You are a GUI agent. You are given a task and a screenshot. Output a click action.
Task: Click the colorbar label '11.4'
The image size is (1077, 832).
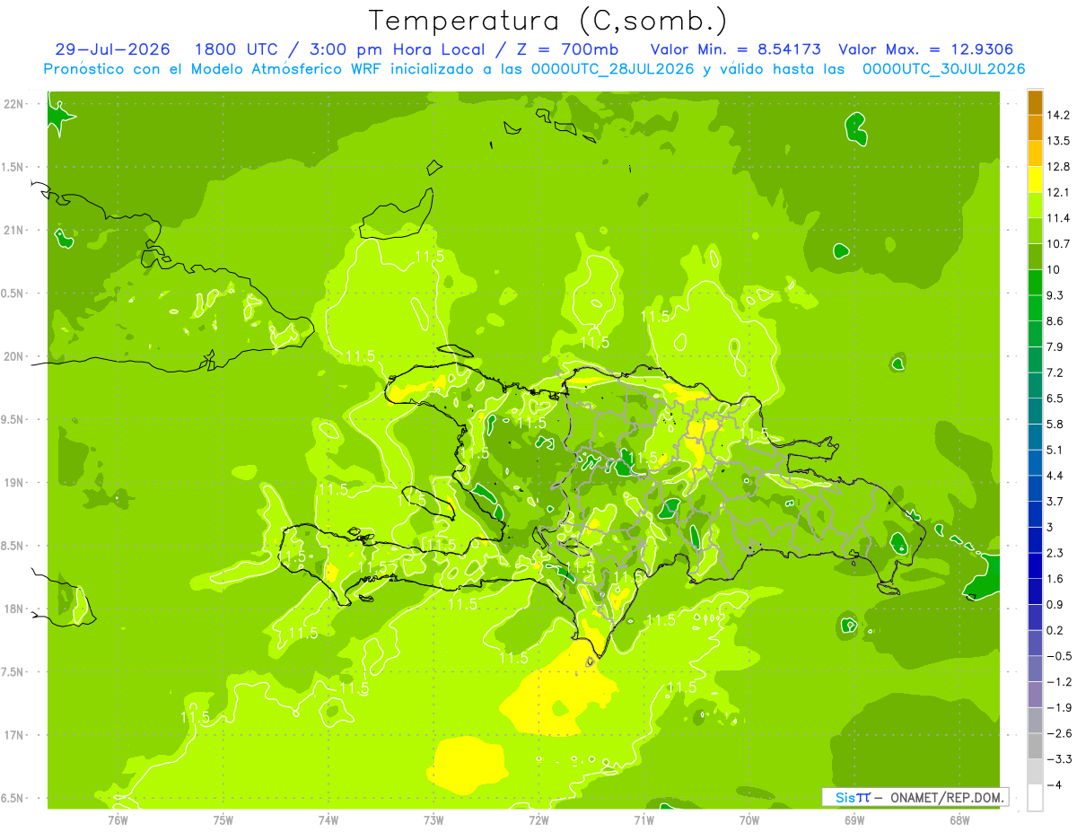(x=1057, y=218)
